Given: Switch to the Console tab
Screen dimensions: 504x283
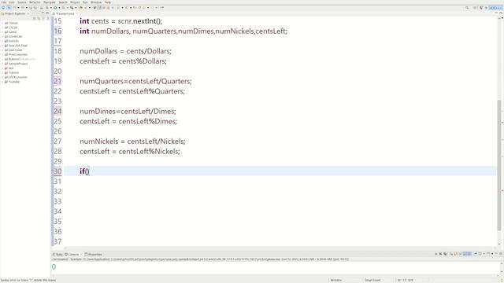Looking at the screenshot, I should point(72,255).
